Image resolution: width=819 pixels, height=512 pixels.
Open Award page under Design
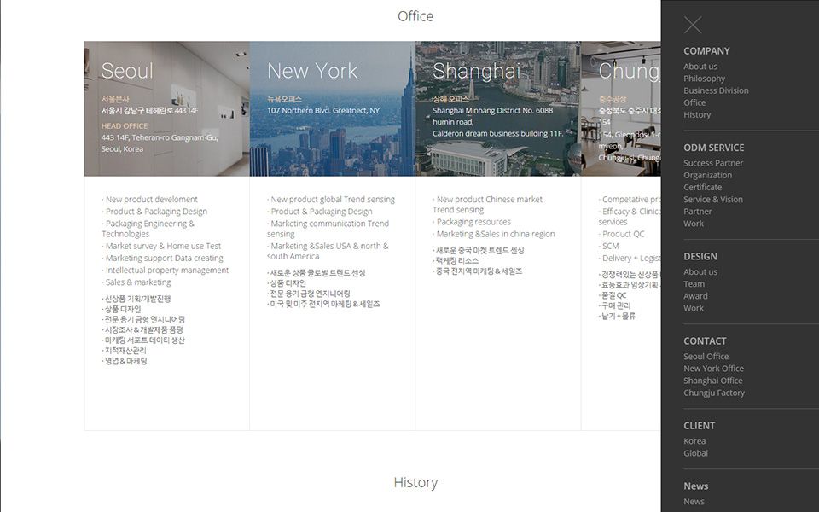(695, 296)
